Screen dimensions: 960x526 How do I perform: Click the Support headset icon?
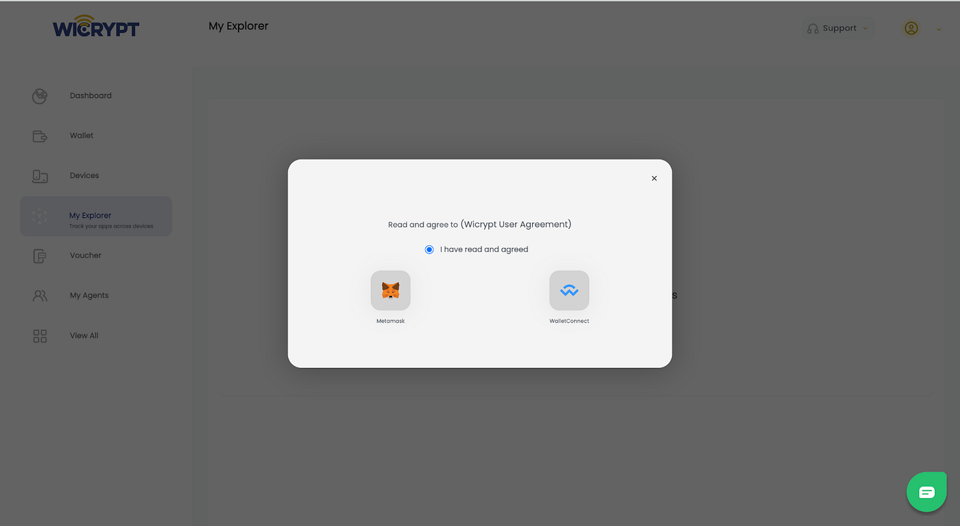click(813, 29)
